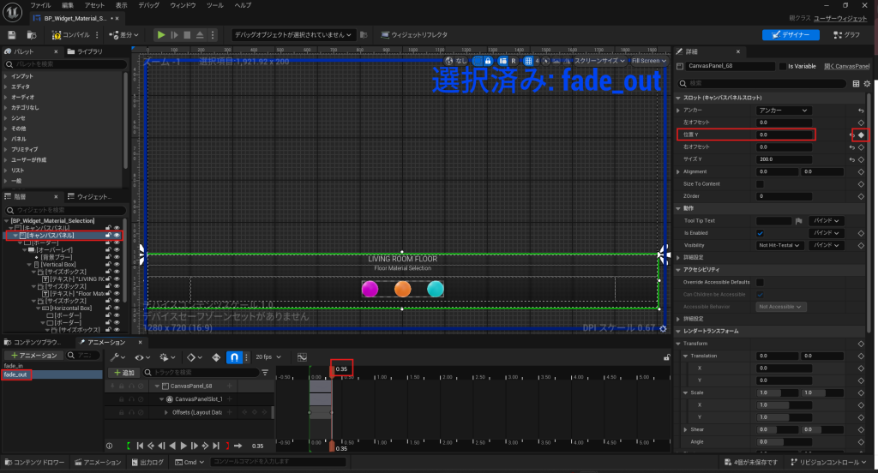The width and height of the screenshot is (878, 473).
Task: Click the green +アニメーション add button
Action: click(x=33, y=355)
